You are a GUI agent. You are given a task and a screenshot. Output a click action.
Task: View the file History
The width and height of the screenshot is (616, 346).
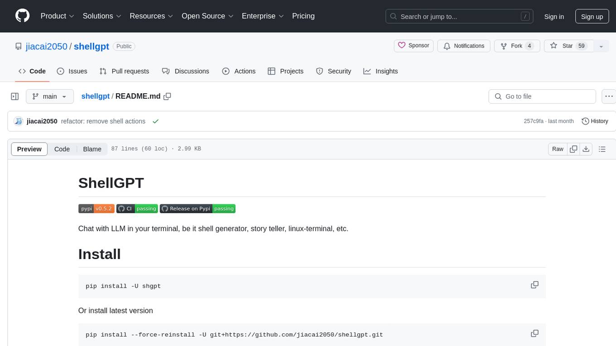tap(595, 121)
